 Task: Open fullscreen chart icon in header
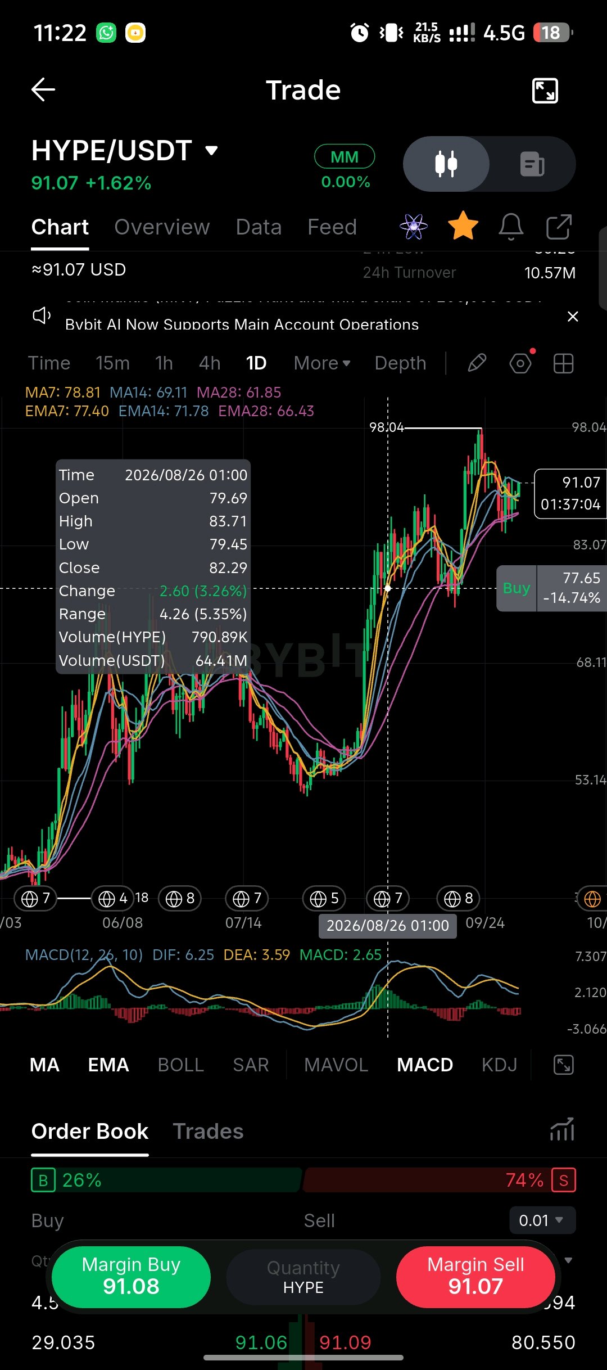pos(545,91)
